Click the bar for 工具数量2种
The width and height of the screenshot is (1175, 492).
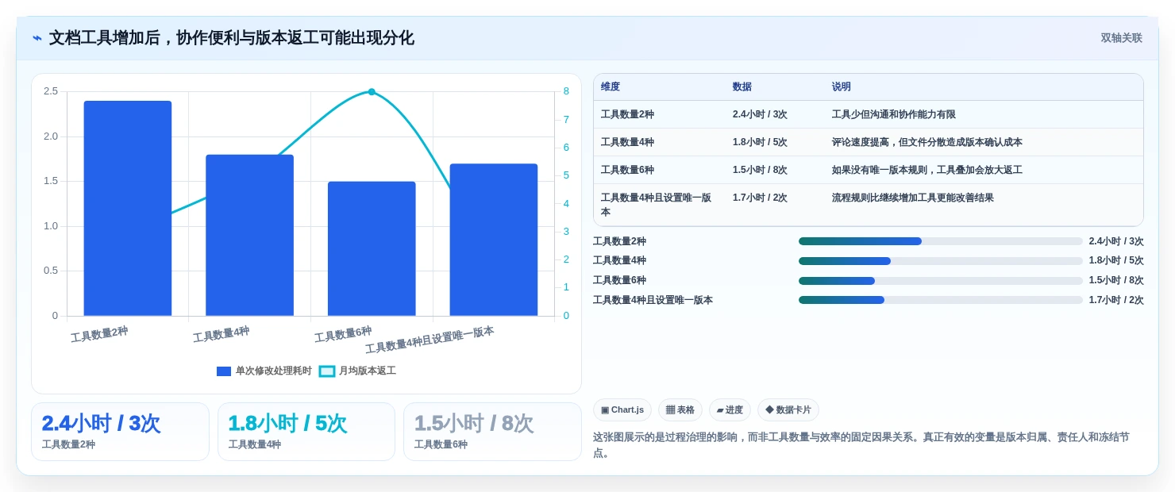click(x=128, y=208)
